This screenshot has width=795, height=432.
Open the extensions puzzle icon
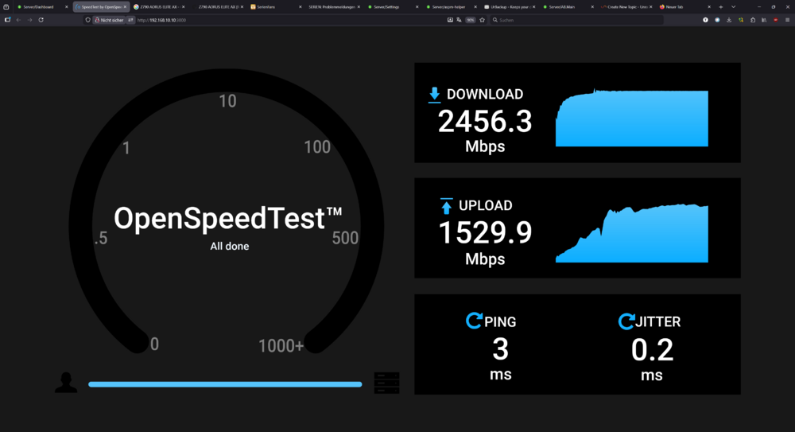click(x=753, y=20)
